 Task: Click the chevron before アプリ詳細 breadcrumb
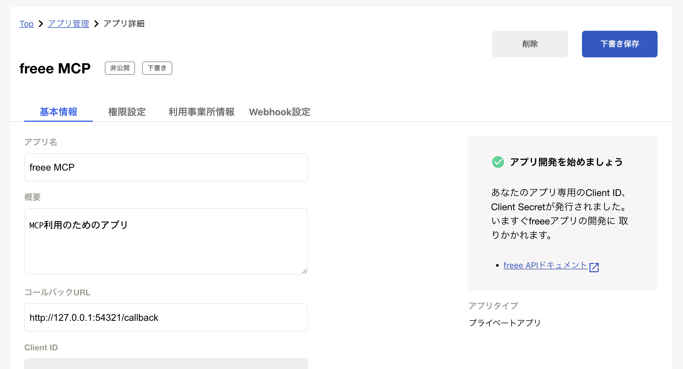tap(96, 24)
